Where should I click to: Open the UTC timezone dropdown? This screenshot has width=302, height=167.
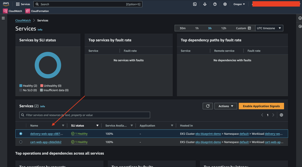pyautogui.click(x=269, y=28)
